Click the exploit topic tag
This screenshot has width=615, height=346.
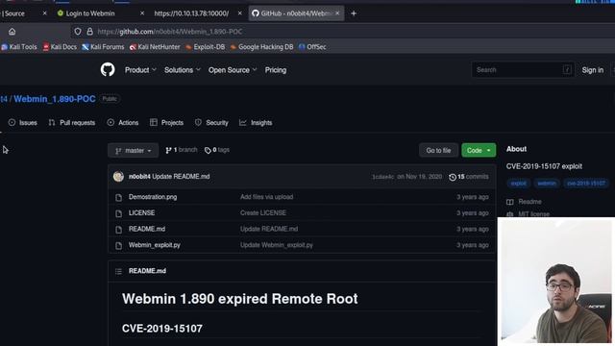(519, 184)
